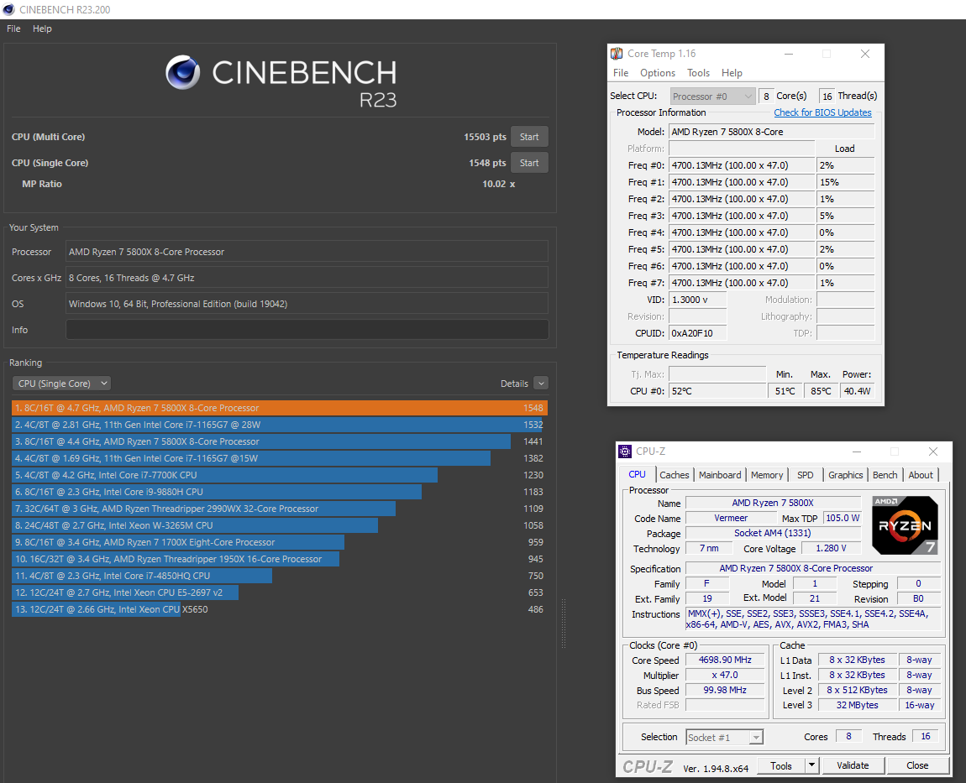This screenshot has height=783, width=966.
Task: Select ranking row 8 Intel Xeon W-3265M
Action: (279, 525)
